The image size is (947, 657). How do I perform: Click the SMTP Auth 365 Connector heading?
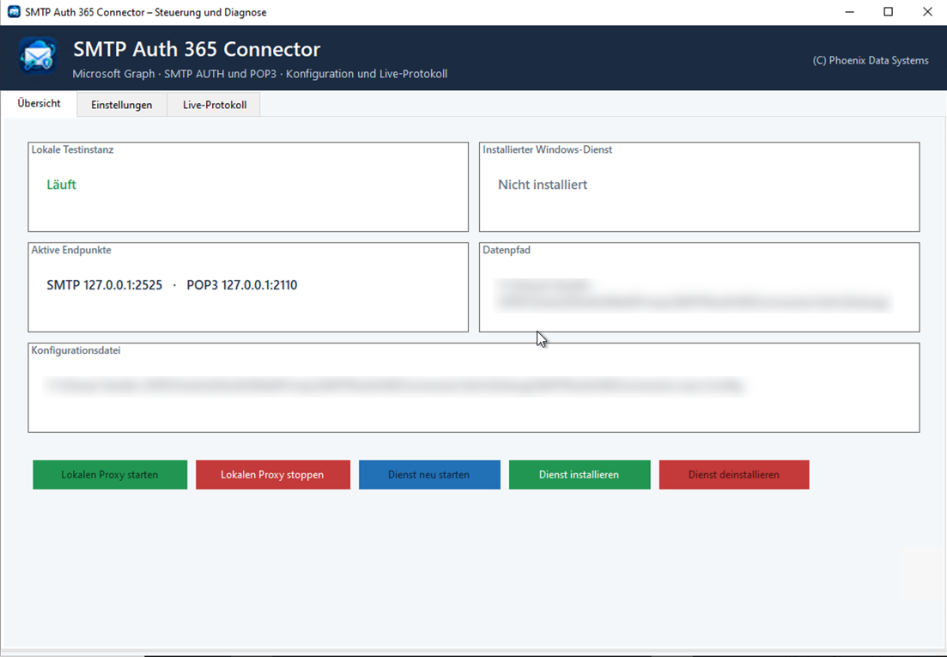click(x=197, y=49)
